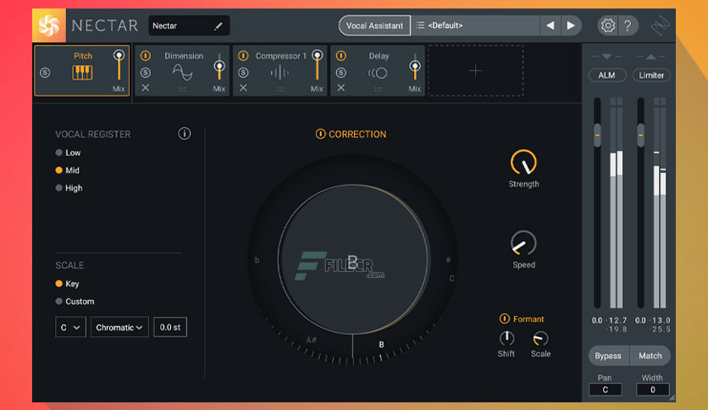Solo the Pitch module

tap(46, 73)
